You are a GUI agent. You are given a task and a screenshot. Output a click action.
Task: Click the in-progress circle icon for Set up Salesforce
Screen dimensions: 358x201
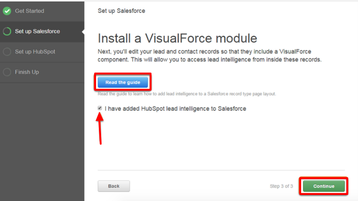tap(7, 32)
